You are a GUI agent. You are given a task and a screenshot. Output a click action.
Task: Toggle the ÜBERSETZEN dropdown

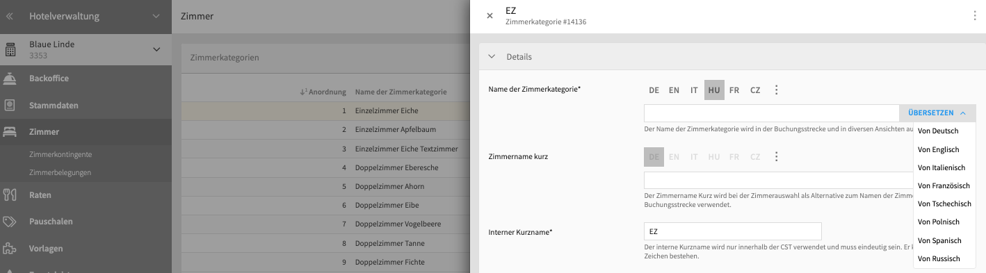[937, 113]
